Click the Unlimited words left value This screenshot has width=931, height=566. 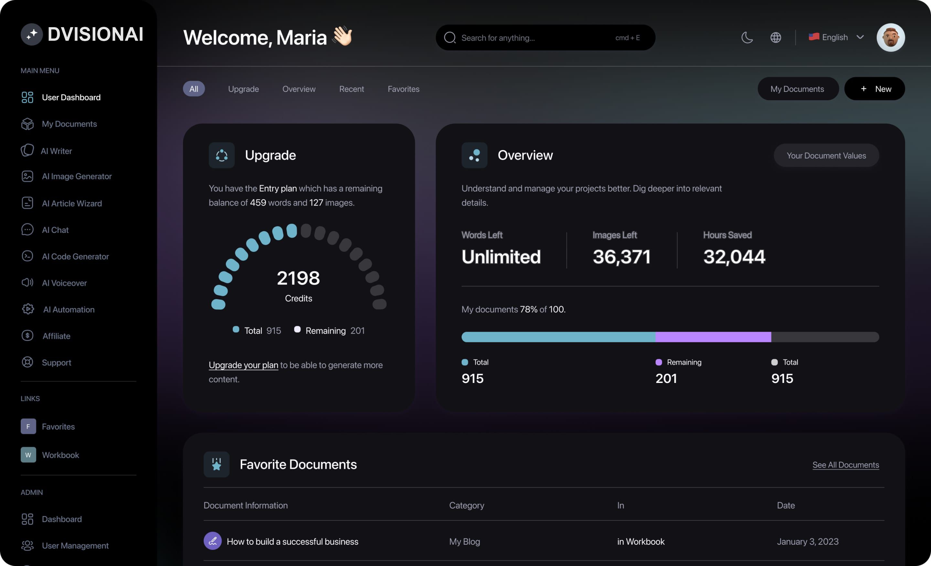coord(501,257)
